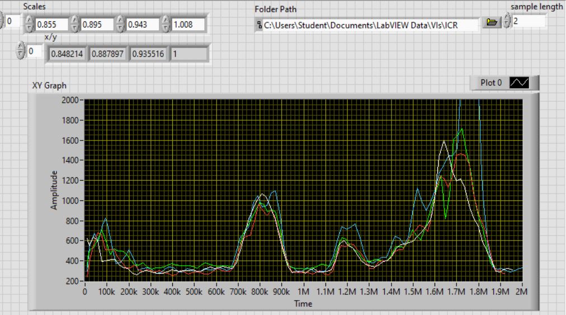The width and height of the screenshot is (566, 315).
Task: Click the stepper beside the 0.855 scale
Action: (29, 24)
